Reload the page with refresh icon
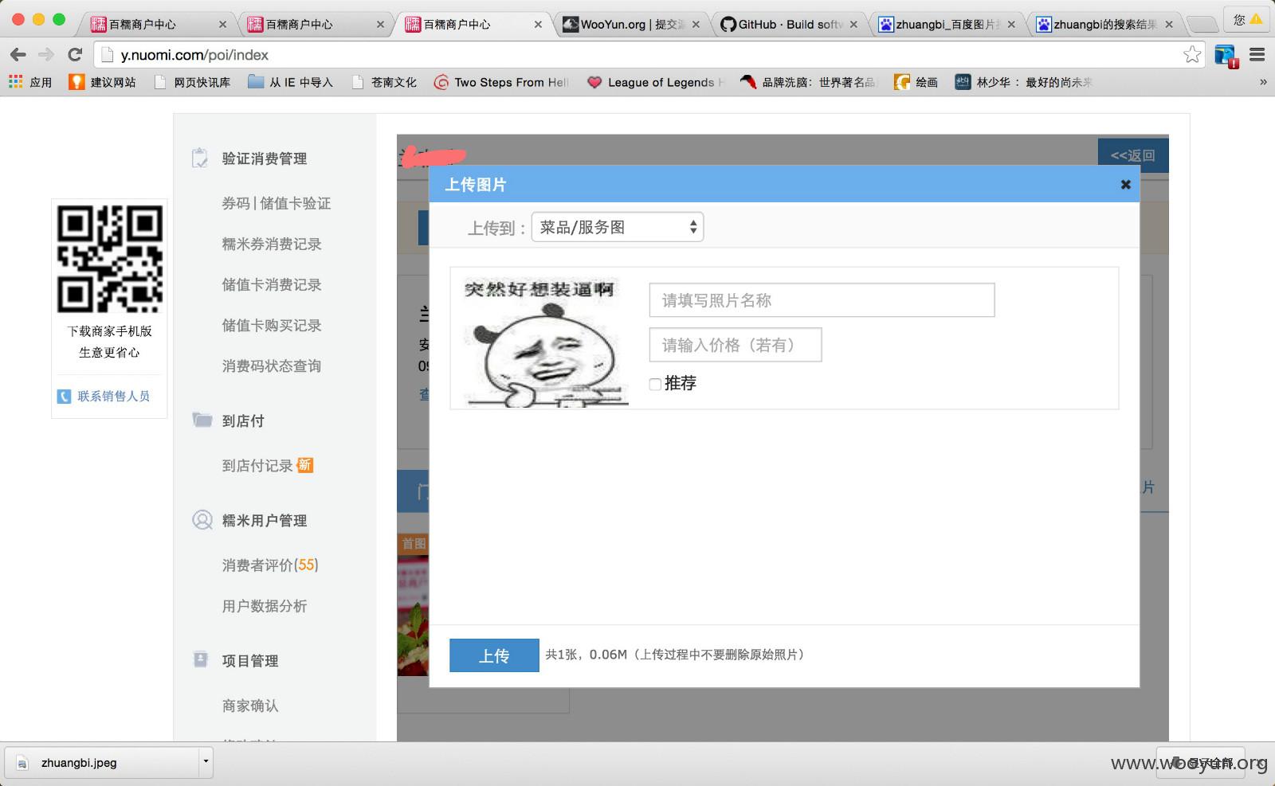 pyautogui.click(x=75, y=54)
